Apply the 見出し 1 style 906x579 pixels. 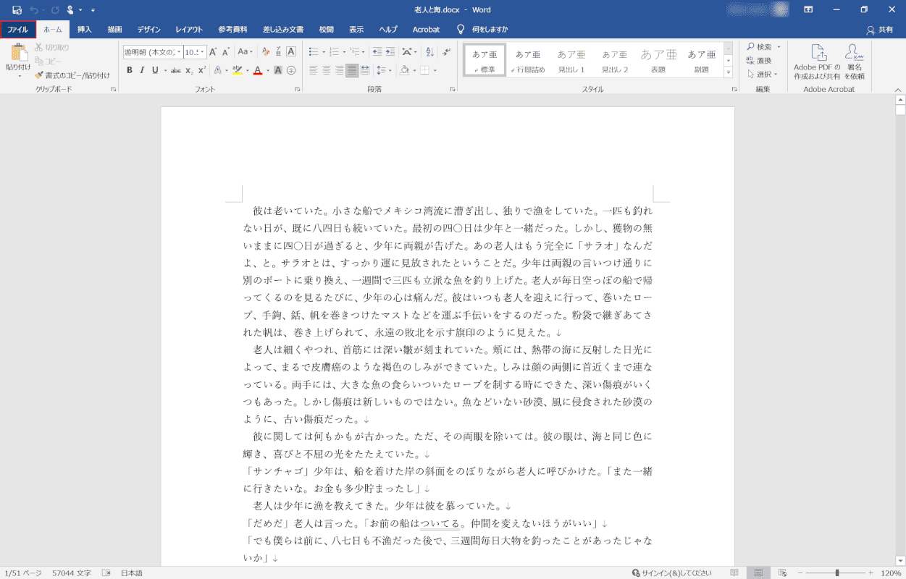click(x=571, y=60)
